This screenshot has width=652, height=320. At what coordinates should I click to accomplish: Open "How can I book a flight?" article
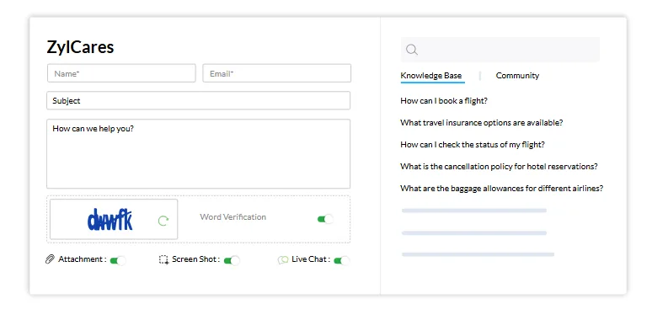tap(444, 101)
